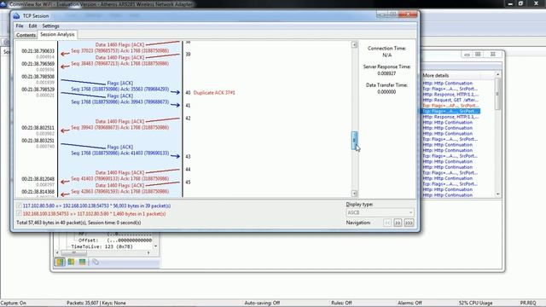Viewport: 546px width, 307px height.
Task: Click the timestamp 00:21:38.802511
Action: coord(38,128)
